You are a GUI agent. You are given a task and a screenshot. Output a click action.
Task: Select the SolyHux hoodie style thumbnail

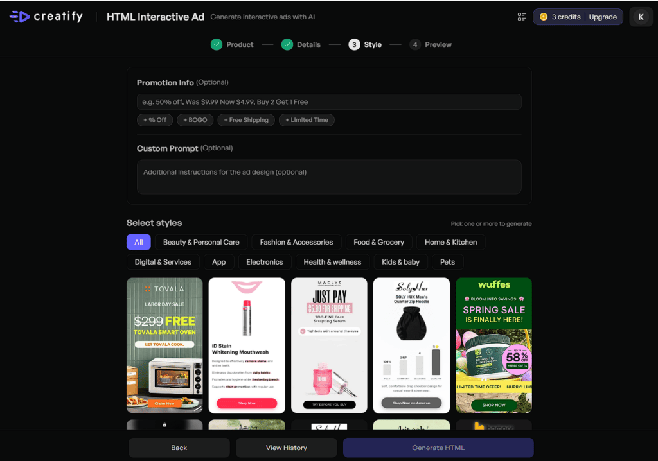411,345
